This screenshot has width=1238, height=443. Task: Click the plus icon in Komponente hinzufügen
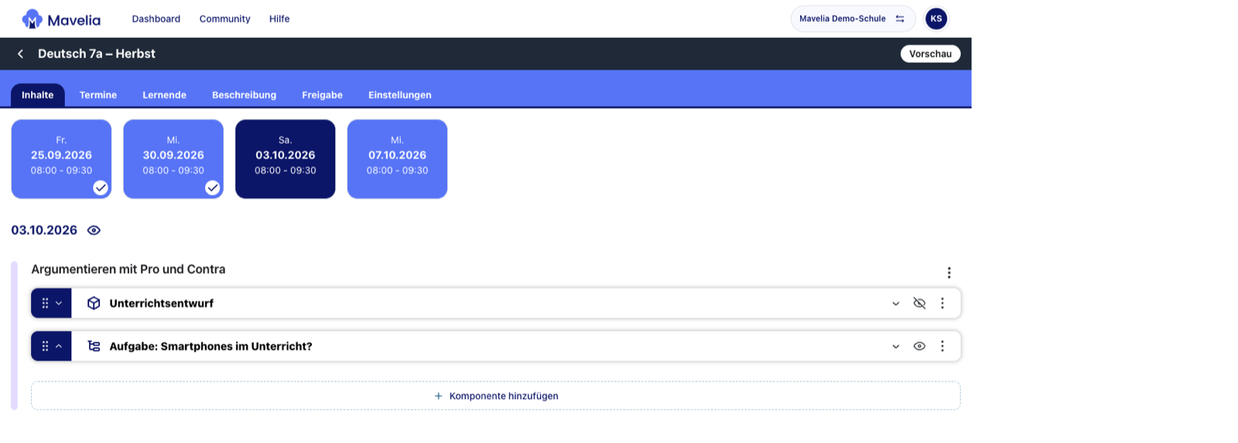[x=439, y=396]
